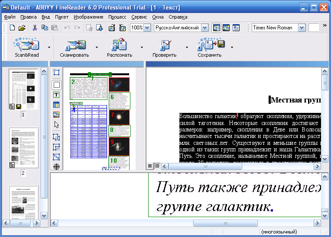This screenshot has width=331, height=237.
Task: Open the Сервис menu
Action: tap(139, 17)
